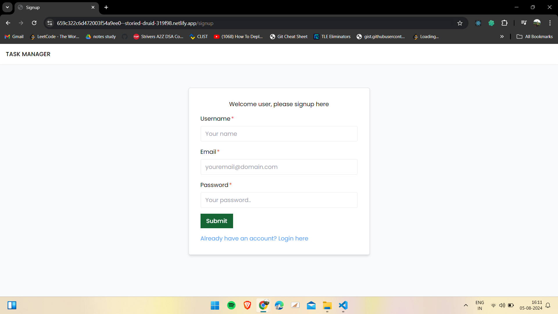Click the site information icon in address bar
This screenshot has width=558, height=314.
pos(50,23)
